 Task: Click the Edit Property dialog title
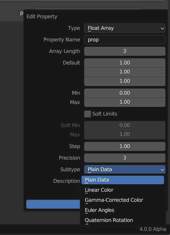pos(42,16)
